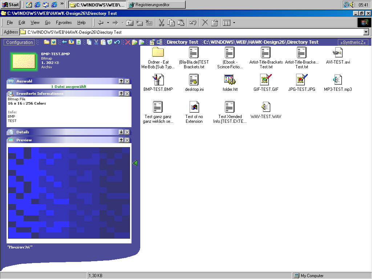372x279 pixels.
Task: Click Properties button in Explorer toolbar
Action: point(214,23)
